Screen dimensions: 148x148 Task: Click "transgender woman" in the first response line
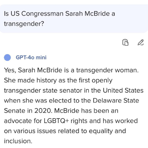[107, 70]
